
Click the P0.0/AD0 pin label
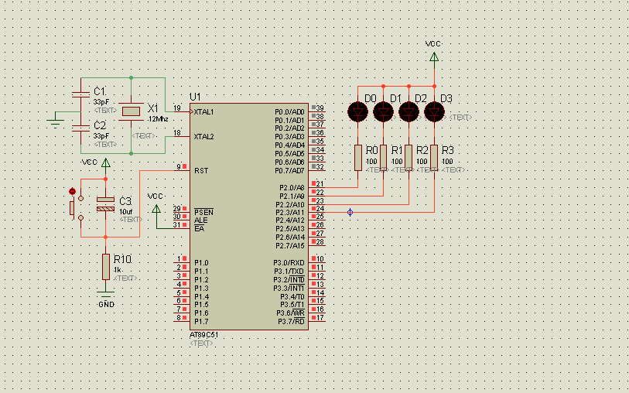pyautogui.click(x=289, y=112)
